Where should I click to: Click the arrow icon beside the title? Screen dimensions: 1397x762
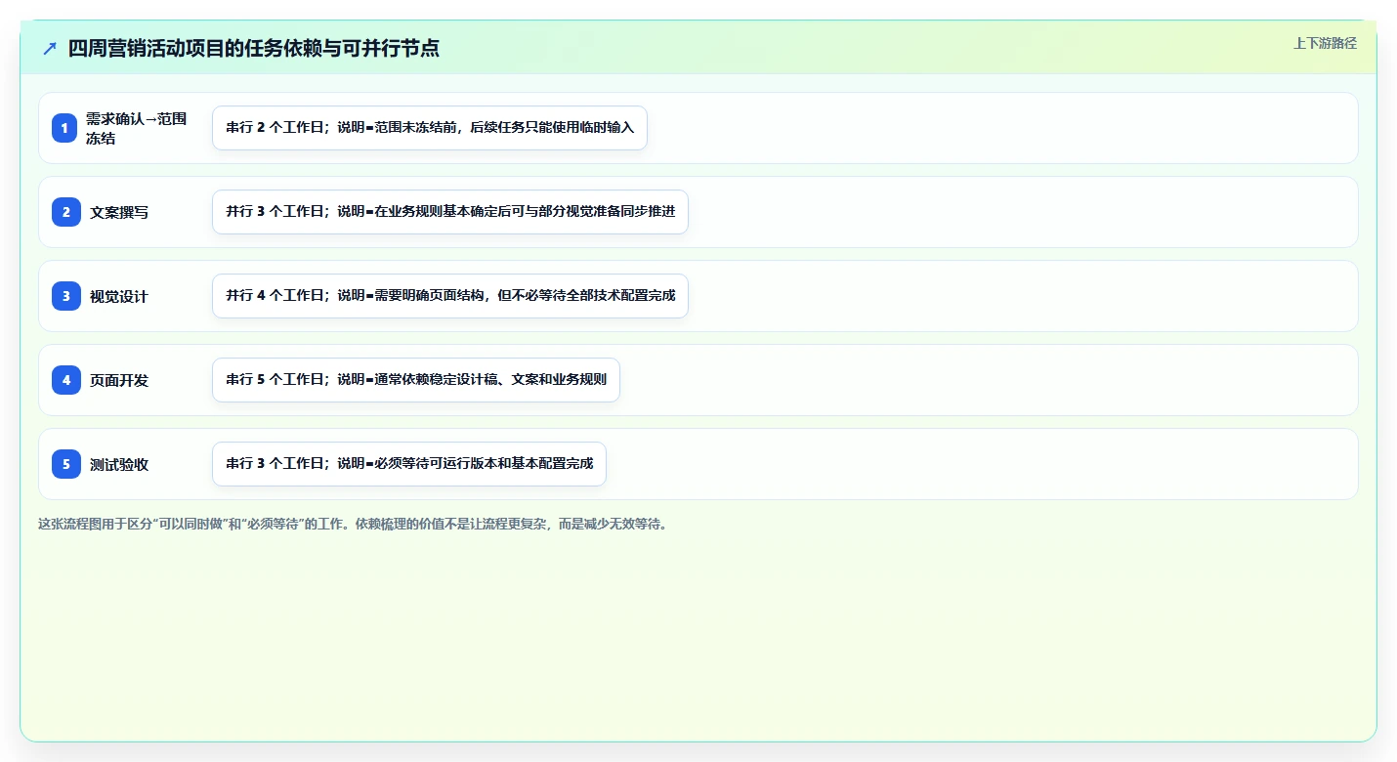[x=50, y=49]
